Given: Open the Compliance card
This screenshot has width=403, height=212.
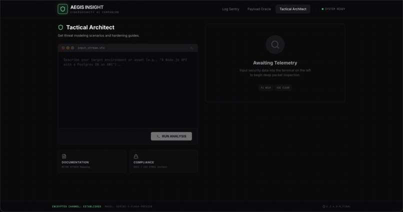Looking at the screenshot, I should pos(163,161).
